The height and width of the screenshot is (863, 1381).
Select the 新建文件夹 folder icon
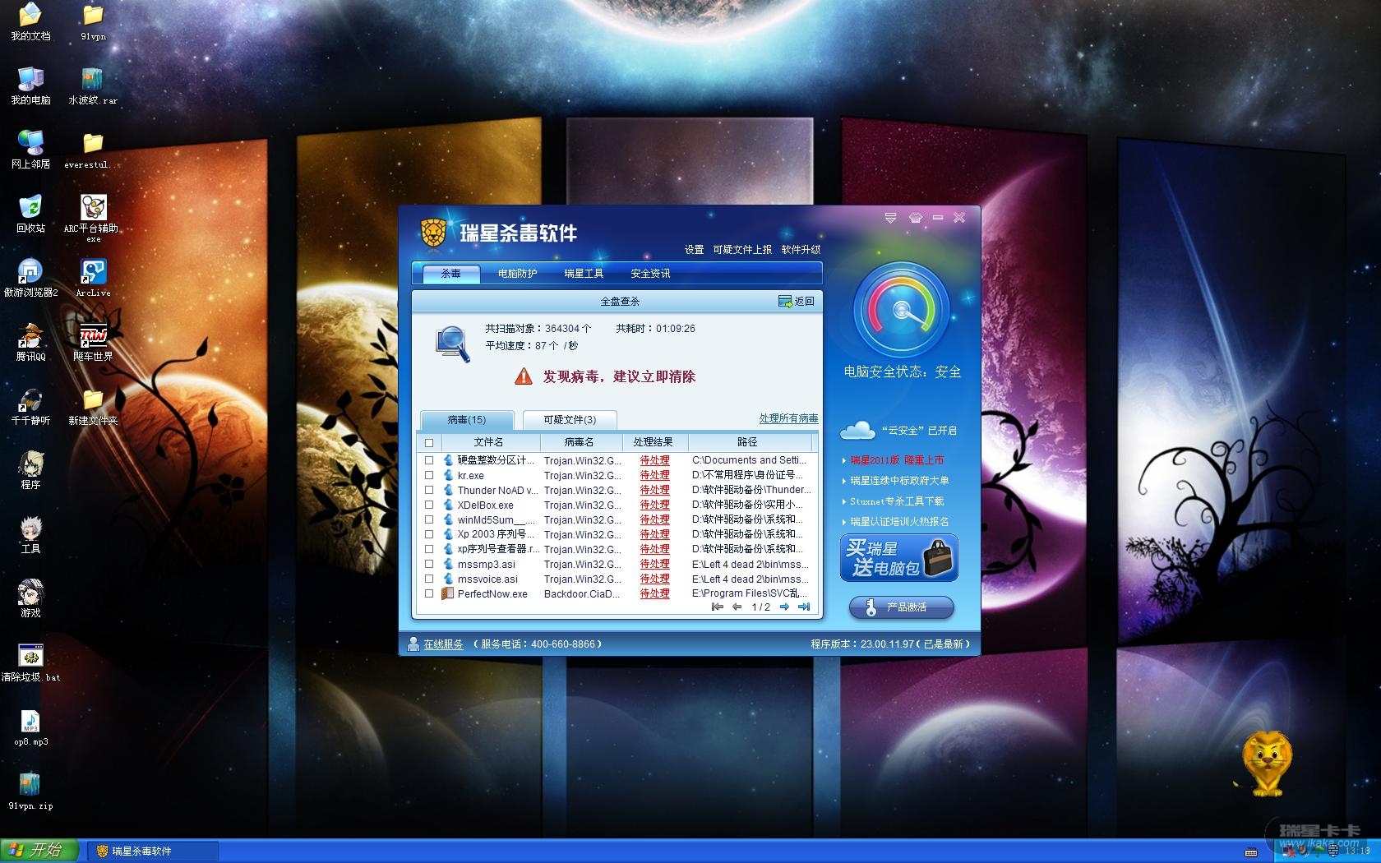click(93, 406)
